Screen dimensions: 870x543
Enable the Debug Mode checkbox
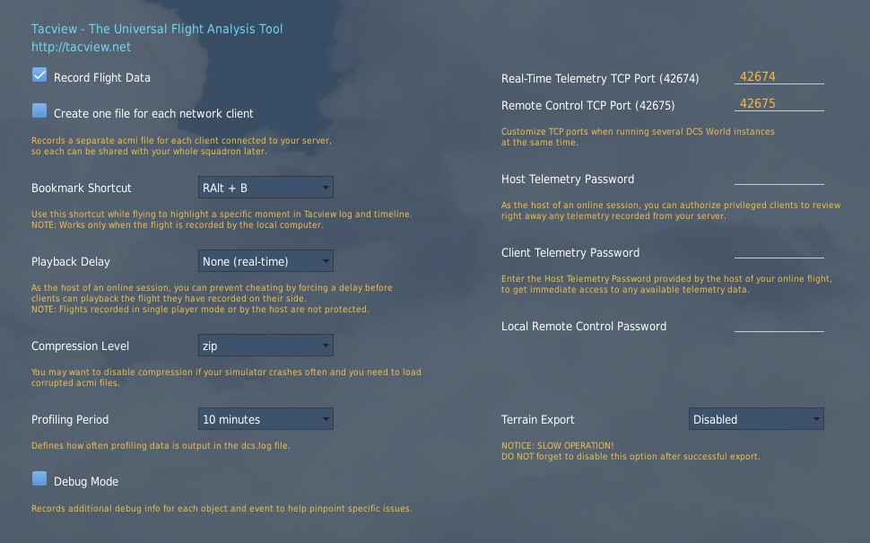coord(39,478)
